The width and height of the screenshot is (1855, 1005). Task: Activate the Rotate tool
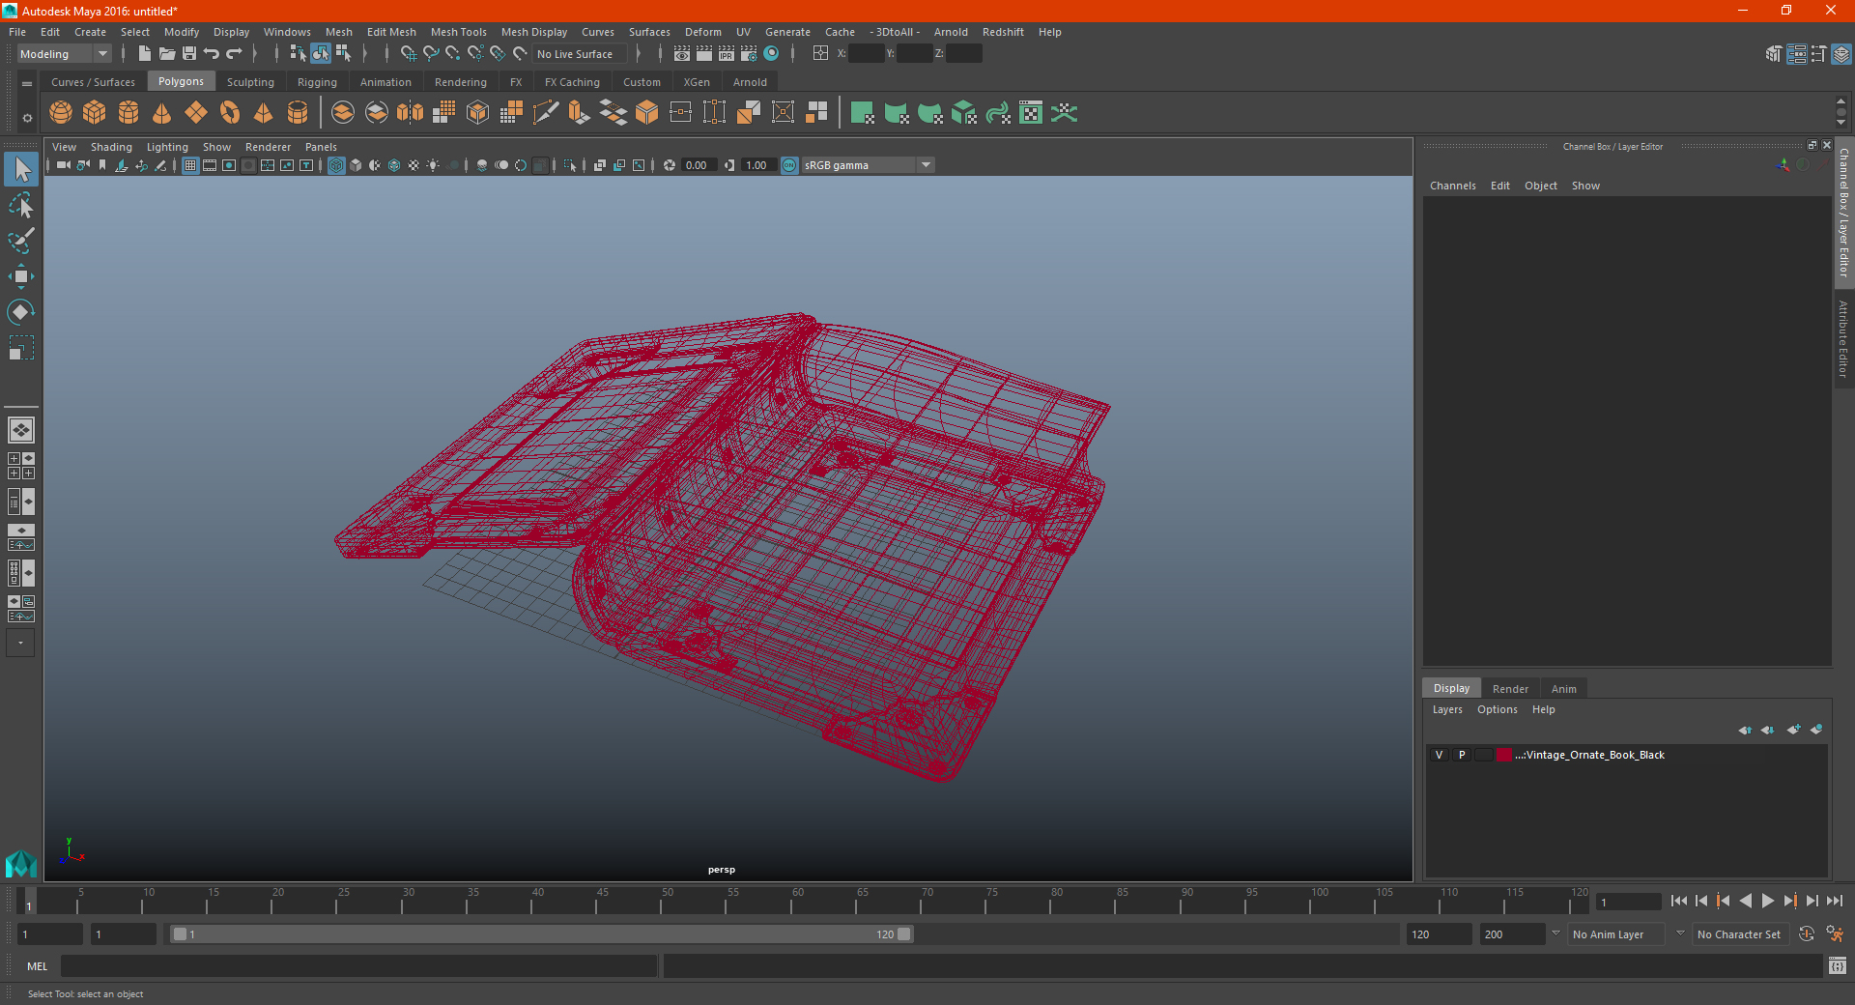[21, 311]
